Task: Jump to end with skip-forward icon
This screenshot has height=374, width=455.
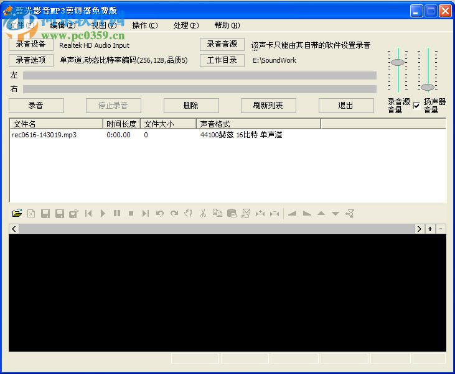Action: click(146, 214)
